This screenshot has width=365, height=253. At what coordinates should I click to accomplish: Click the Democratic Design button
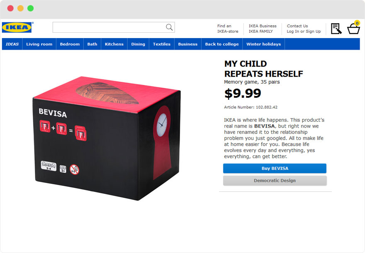pos(275,181)
